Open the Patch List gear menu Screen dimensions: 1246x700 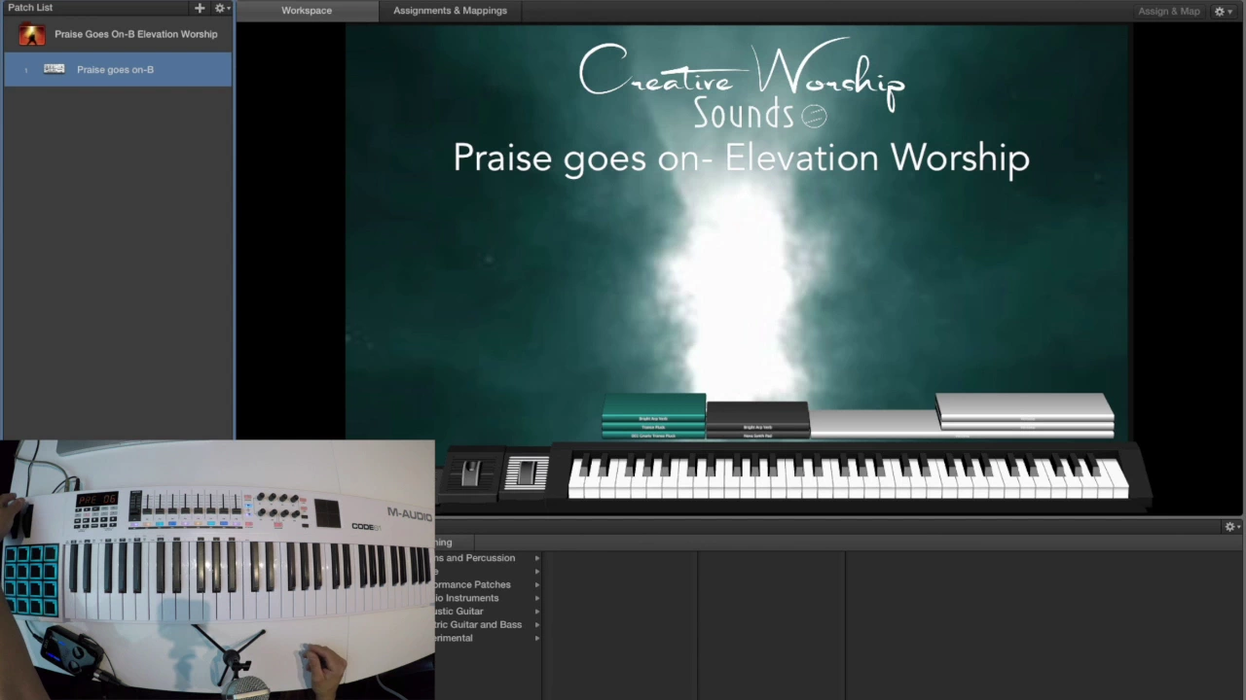(x=221, y=8)
